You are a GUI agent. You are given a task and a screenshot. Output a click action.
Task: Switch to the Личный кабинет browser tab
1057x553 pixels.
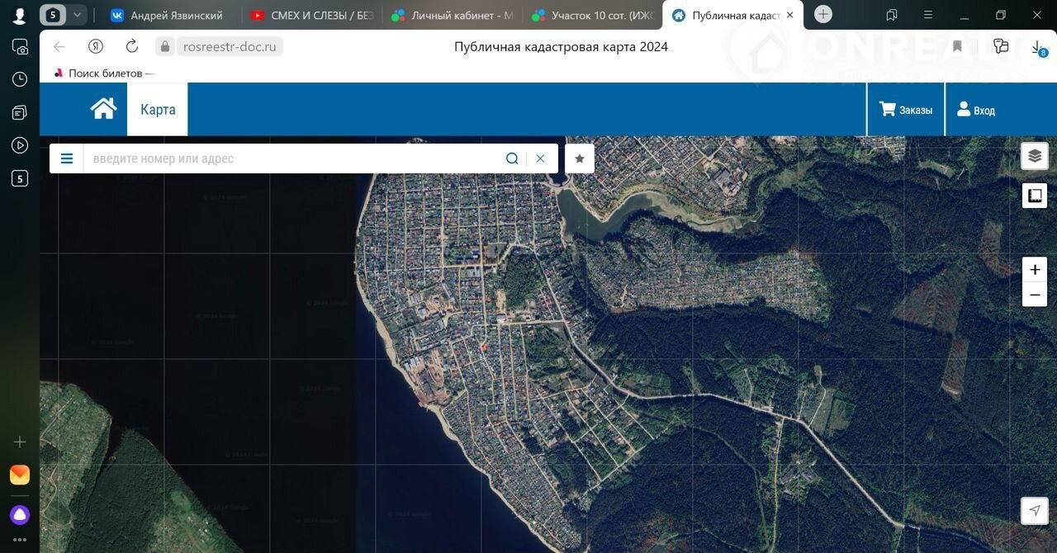click(453, 15)
